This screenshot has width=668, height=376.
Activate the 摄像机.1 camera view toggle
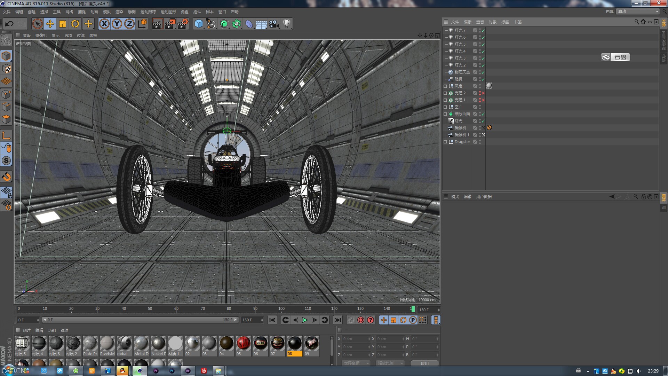click(x=483, y=135)
